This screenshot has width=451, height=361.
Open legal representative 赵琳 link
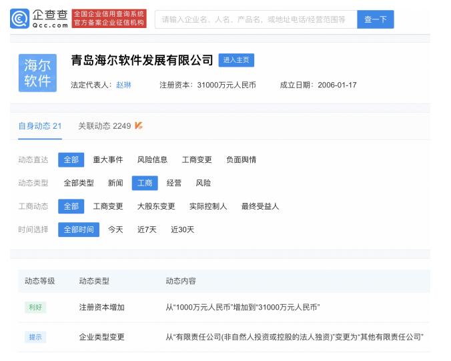pyautogui.click(x=123, y=85)
